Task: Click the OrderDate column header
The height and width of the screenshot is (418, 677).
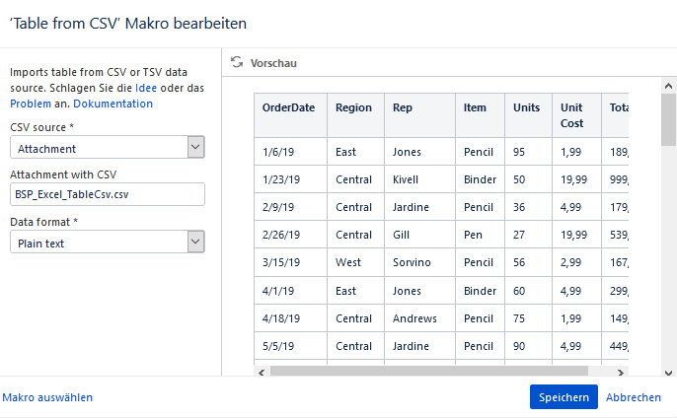Action: coord(288,107)
